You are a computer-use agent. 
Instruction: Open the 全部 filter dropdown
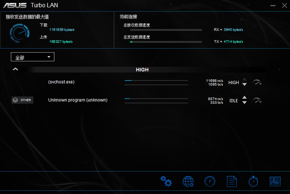(33, 57)
